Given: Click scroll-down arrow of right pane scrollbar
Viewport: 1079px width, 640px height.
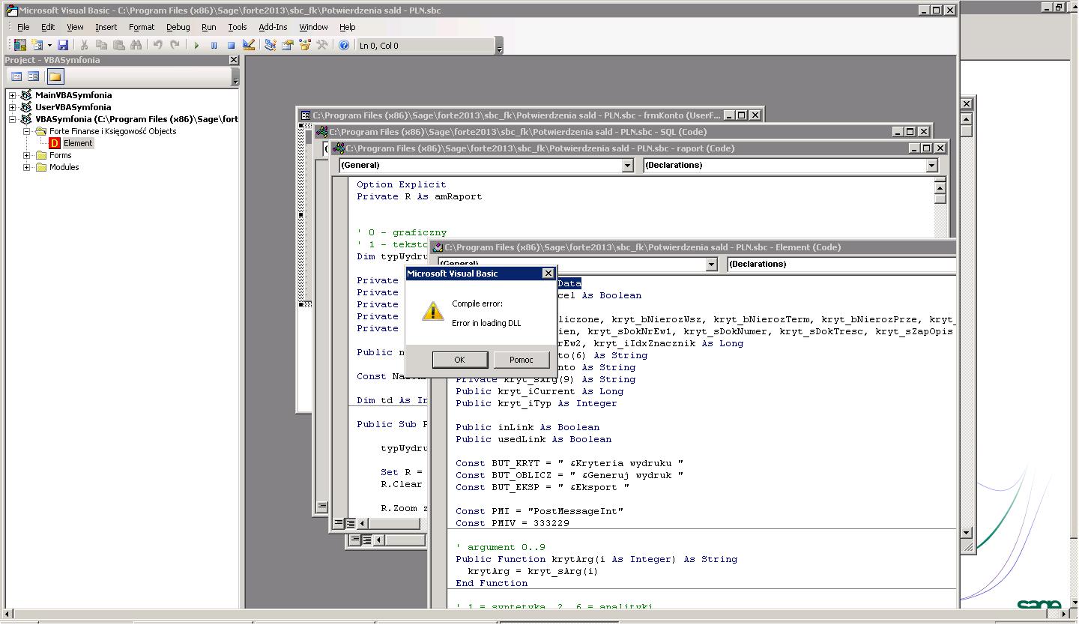Looking at the screenshot, I should [967, 533].
